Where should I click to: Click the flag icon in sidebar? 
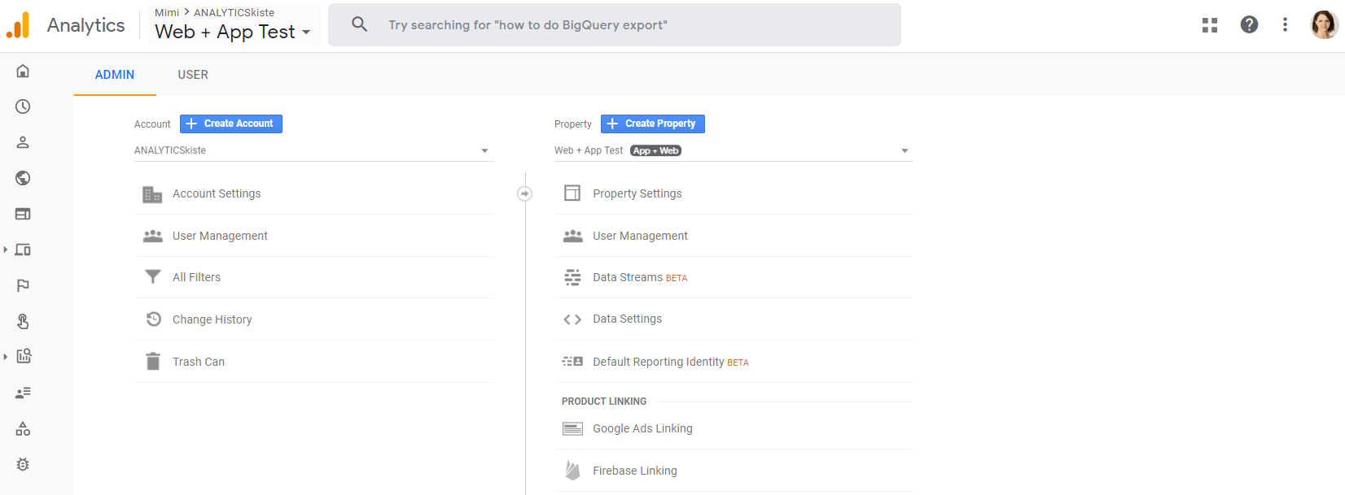click(x=23, y=285)
